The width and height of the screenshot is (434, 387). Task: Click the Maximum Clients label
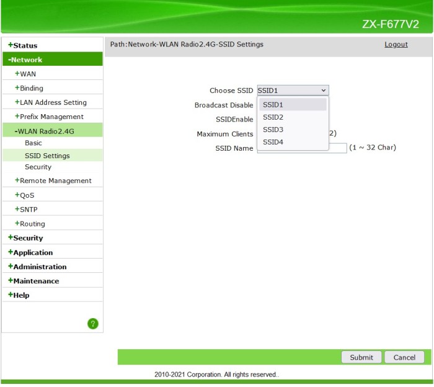click(x=224, y=134)
